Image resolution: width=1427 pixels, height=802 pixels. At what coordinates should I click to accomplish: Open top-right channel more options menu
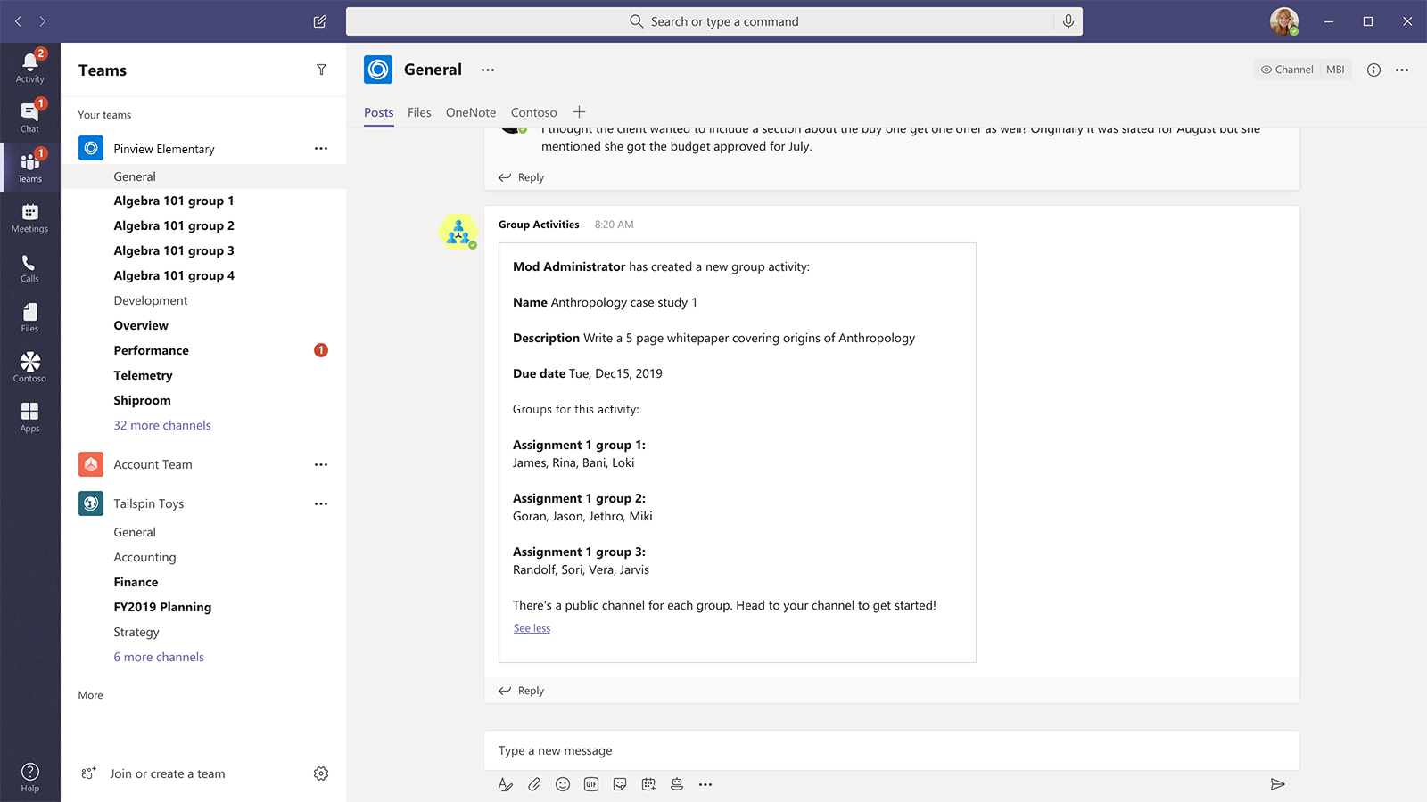pyautogui.click(x=1402, y=70)
